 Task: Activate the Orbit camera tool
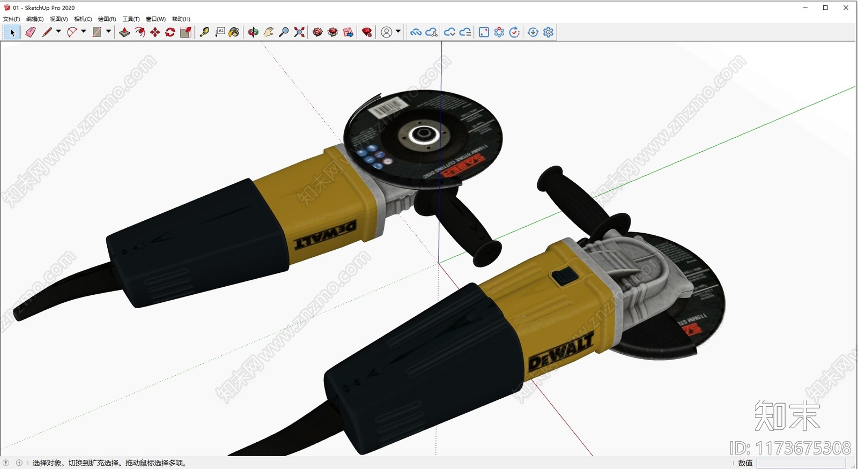click(x=253, y=33)
